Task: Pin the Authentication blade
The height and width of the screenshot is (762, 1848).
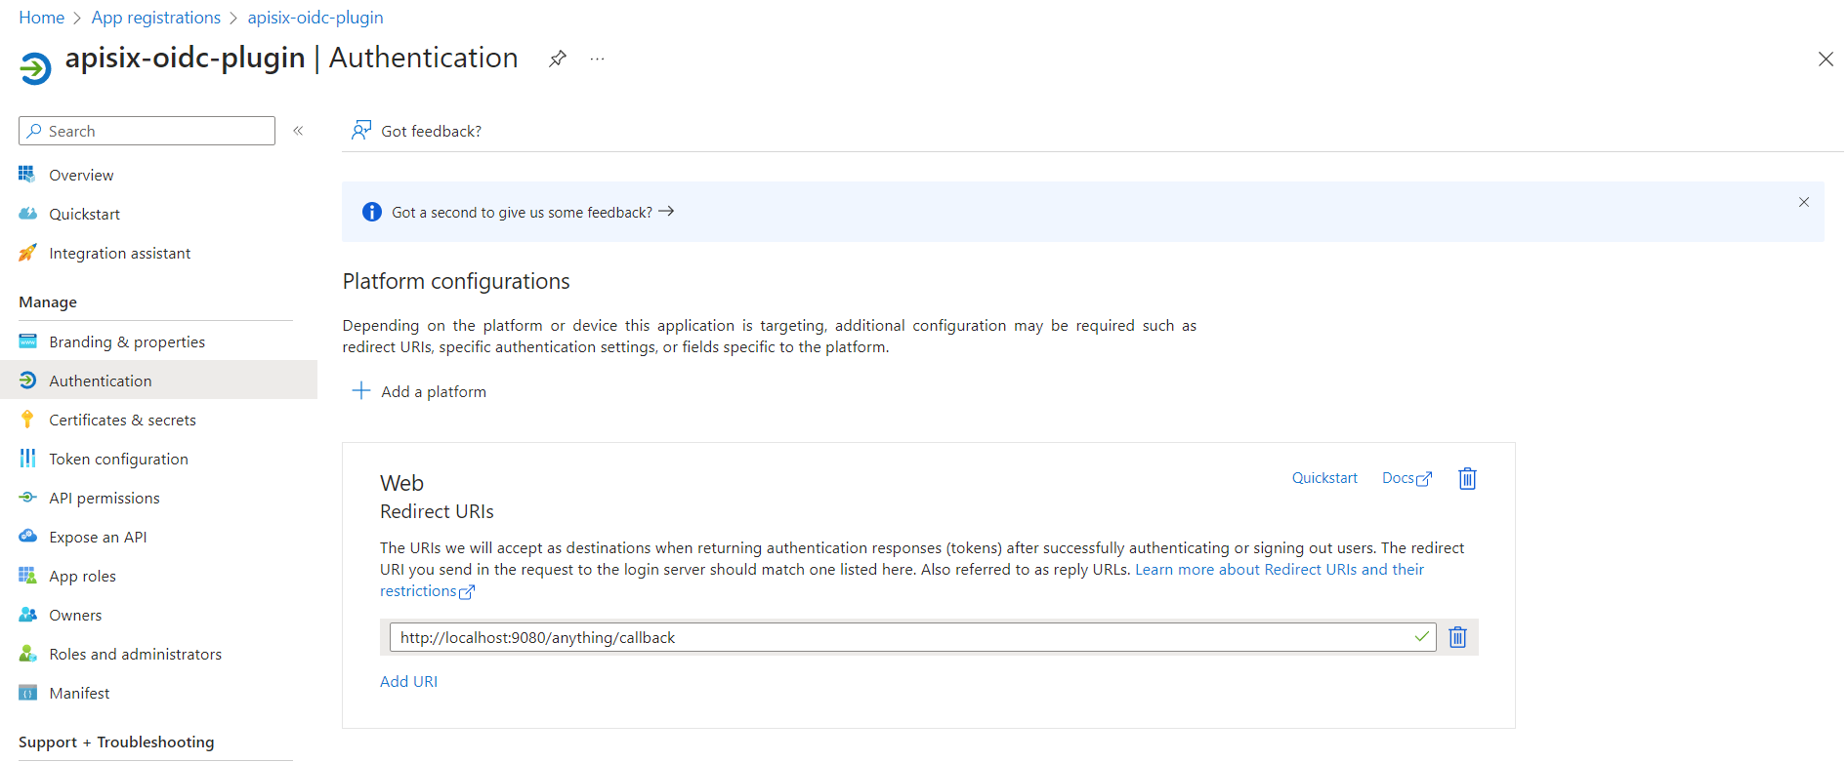Action: (557, 59)
